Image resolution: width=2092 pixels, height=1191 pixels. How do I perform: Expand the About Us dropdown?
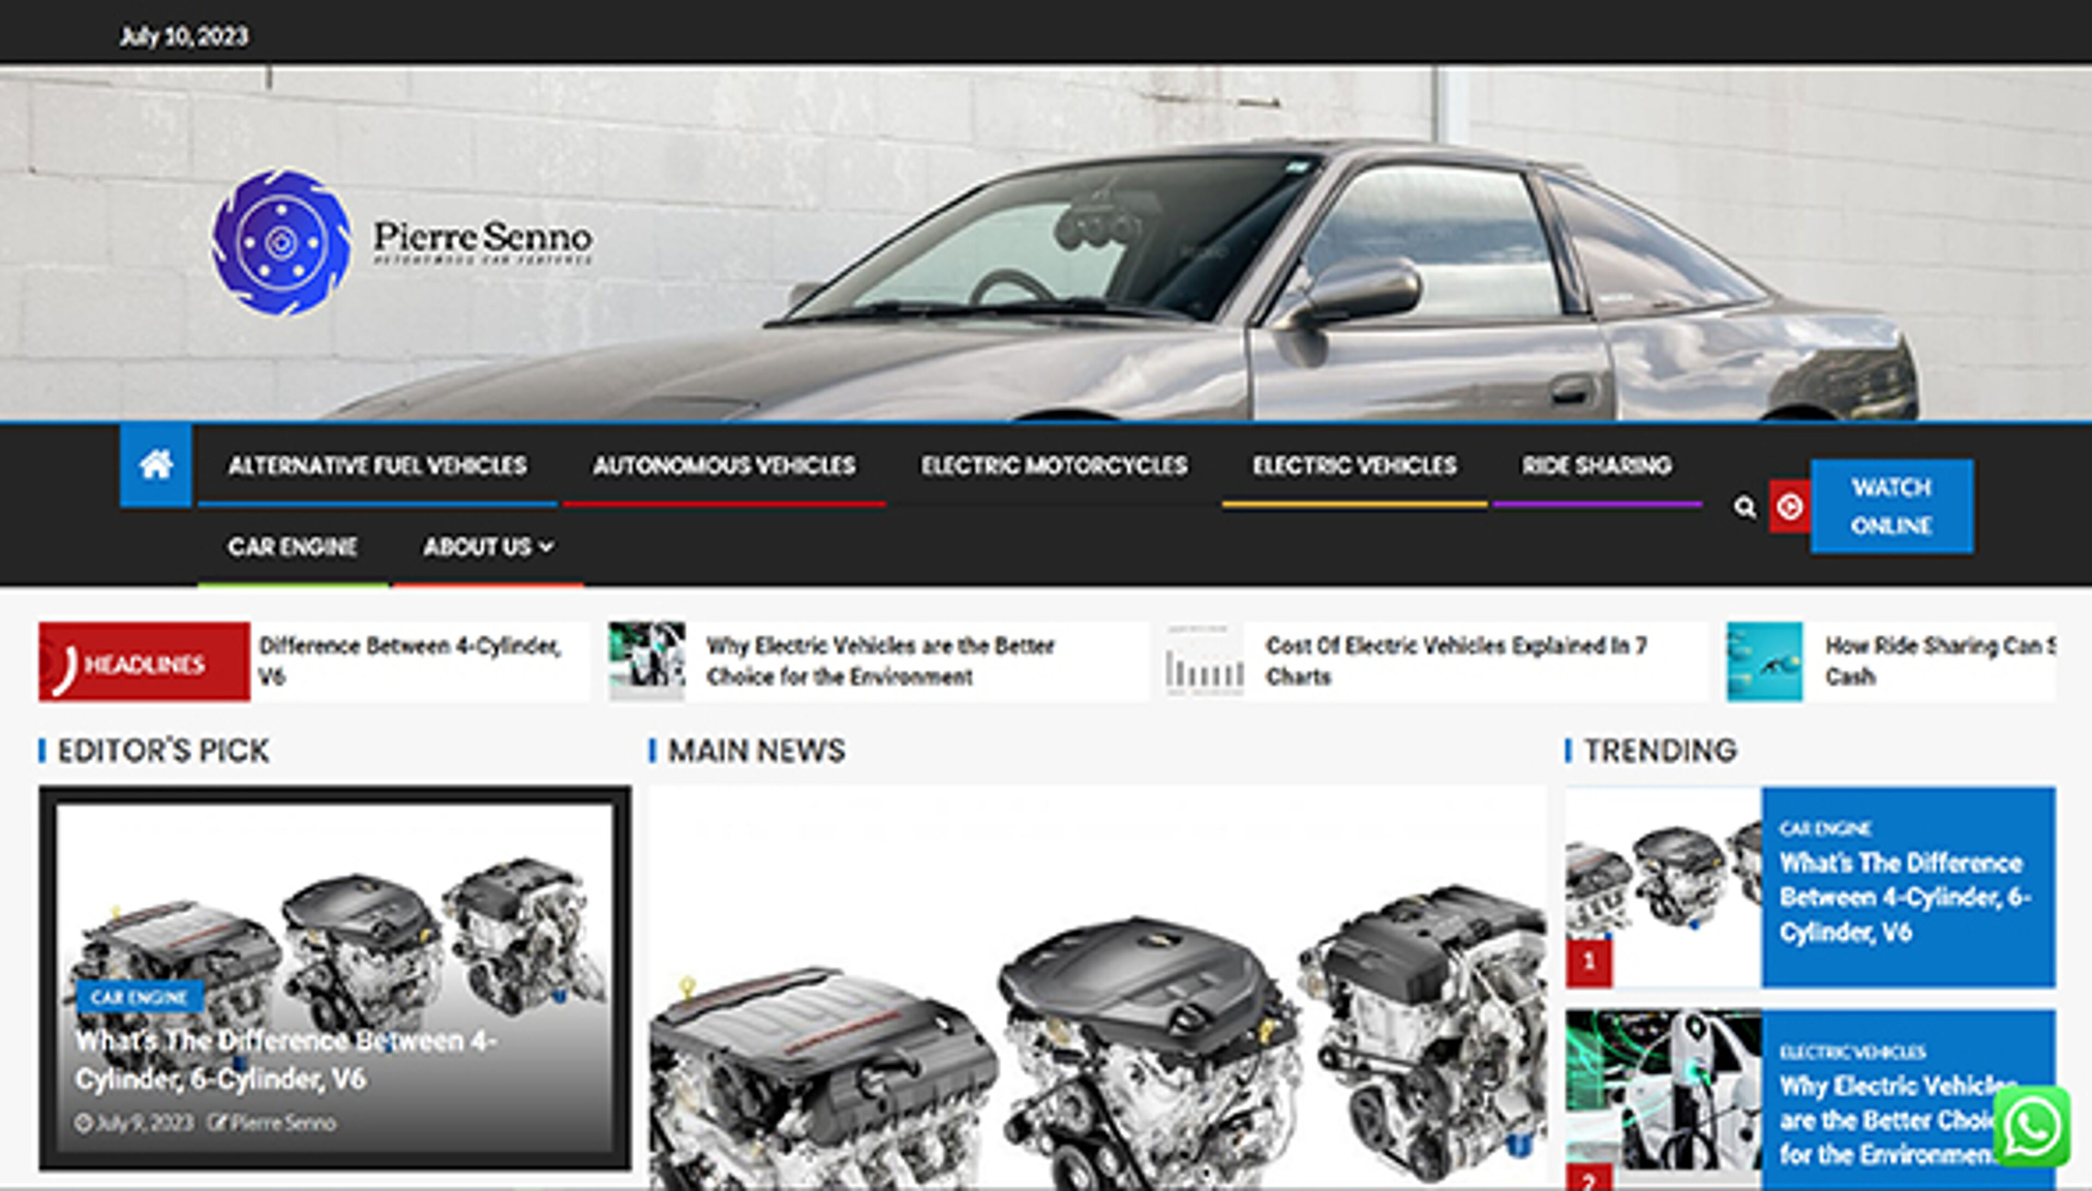click(488, 546)
